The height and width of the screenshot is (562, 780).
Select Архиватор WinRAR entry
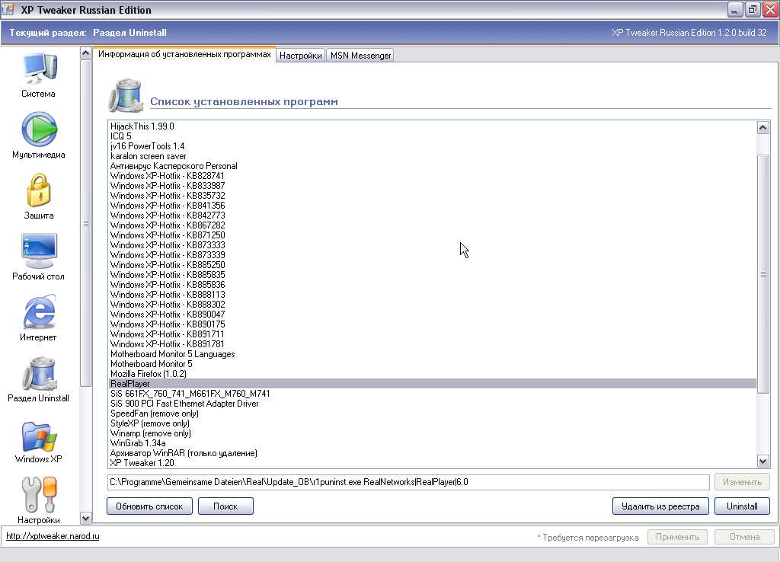(x=432, y=453)
